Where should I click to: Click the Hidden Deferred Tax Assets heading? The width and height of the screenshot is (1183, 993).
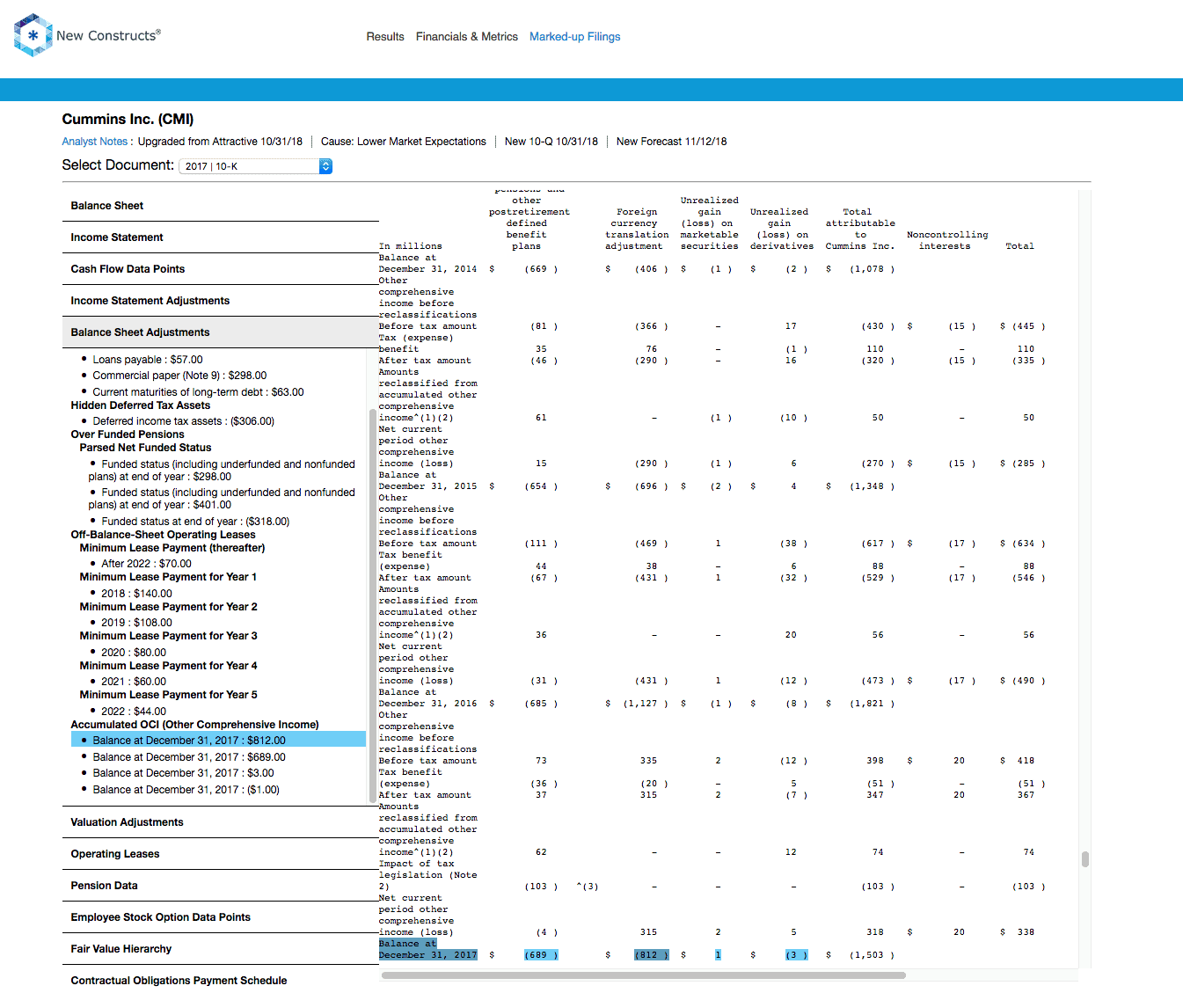coord(141,405)
